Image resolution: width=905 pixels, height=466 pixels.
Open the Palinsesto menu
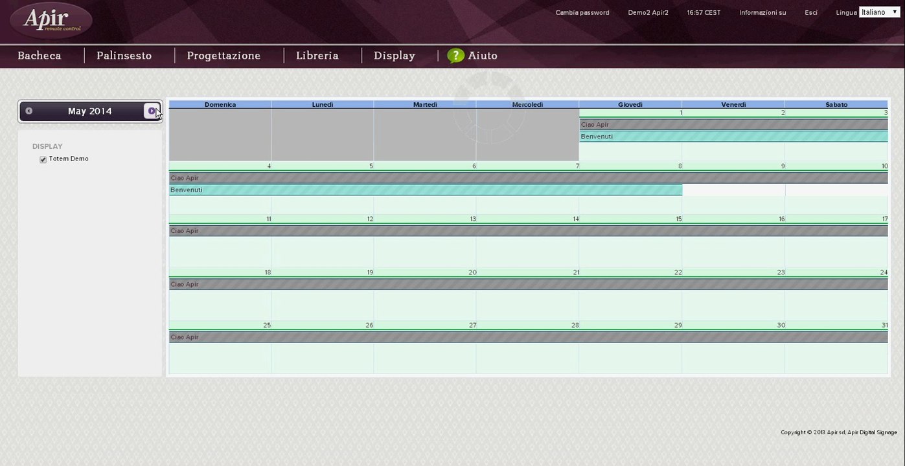[124, 56]
